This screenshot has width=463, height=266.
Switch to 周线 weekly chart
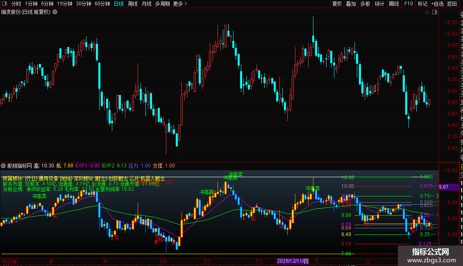tap(133, 4)
